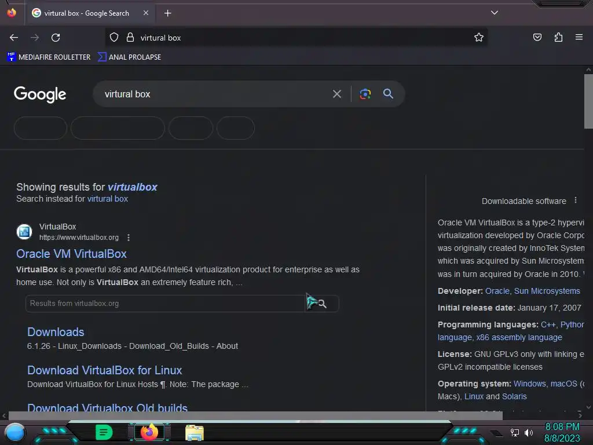This screenshot has height=445, width=593.
Task: Open Download Virtualbox Old builds link
Action: (x=107, y=407)
